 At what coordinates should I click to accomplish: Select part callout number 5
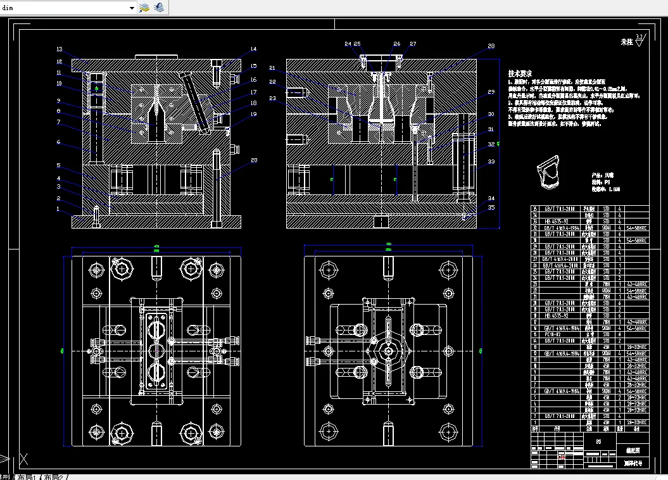click(58, 165)
